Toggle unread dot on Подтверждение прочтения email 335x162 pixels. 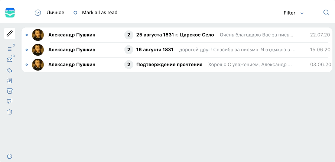pos(27,65)
